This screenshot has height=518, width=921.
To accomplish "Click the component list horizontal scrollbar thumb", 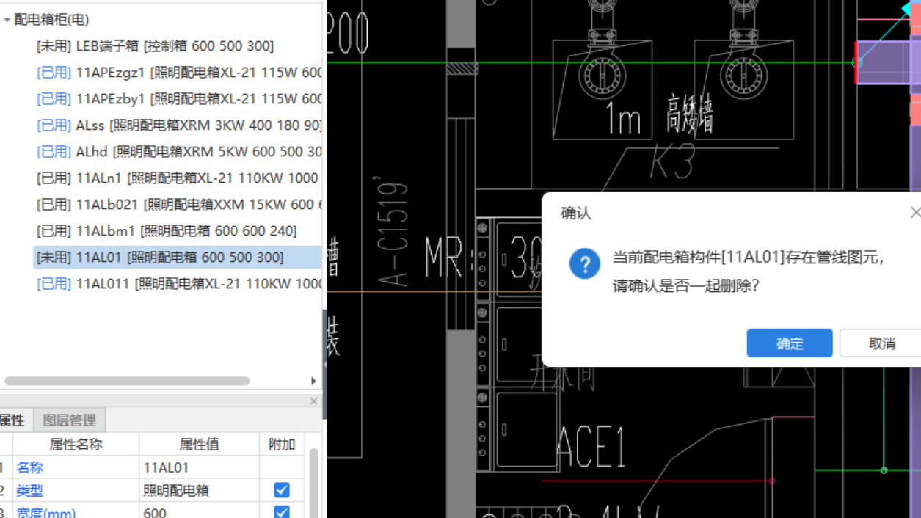I will click(127, 381).
